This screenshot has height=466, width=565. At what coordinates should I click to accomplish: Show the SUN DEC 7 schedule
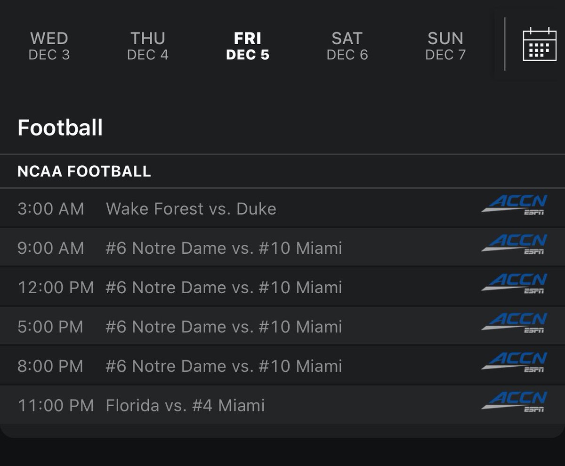tap(445, 46)
